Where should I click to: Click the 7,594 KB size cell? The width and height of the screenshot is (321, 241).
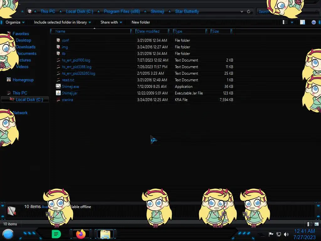tap(226, 99)
